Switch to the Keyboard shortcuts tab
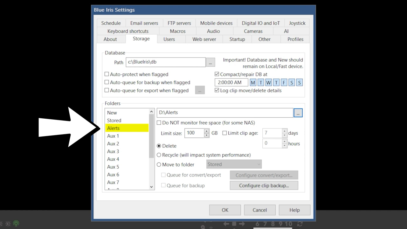Image resolution: width=407 pixels, height=229 pixels. [128, 31]
